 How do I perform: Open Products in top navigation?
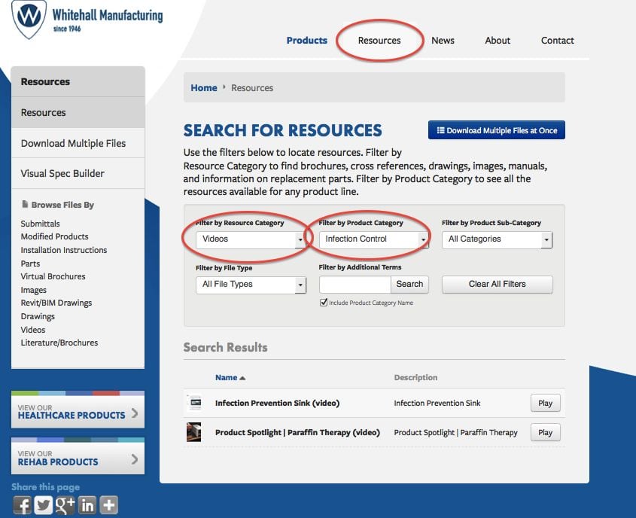click(306, 41)
